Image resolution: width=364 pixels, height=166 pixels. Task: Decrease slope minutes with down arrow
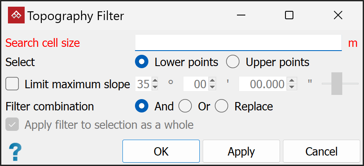click(x=212, y=87)
